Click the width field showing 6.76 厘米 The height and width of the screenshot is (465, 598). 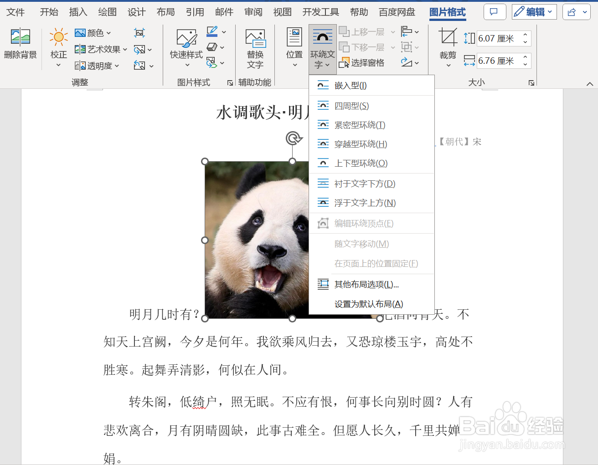coord(498,61)
